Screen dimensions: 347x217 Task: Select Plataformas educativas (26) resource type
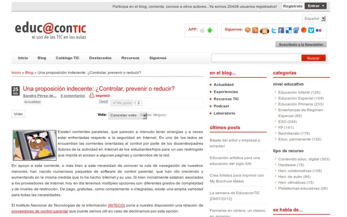click(x=303, y=188)
